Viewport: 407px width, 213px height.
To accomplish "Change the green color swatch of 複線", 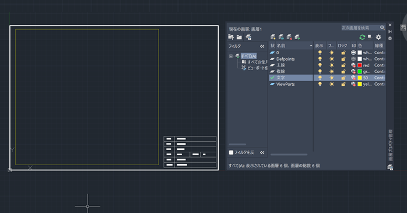I will 360,71.
